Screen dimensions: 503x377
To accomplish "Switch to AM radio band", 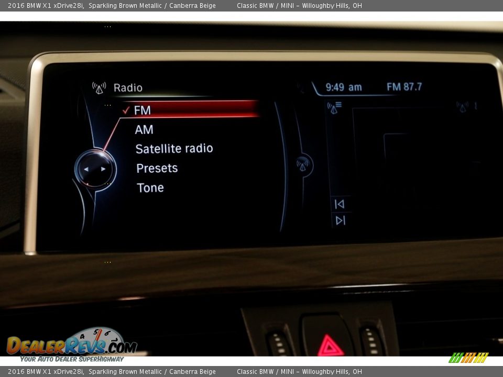I will pos(144,129).
